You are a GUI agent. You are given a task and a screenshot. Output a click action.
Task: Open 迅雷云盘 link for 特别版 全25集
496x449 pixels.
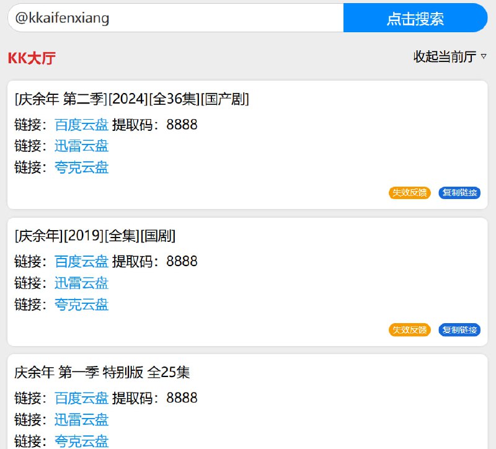tap(81, 420)
